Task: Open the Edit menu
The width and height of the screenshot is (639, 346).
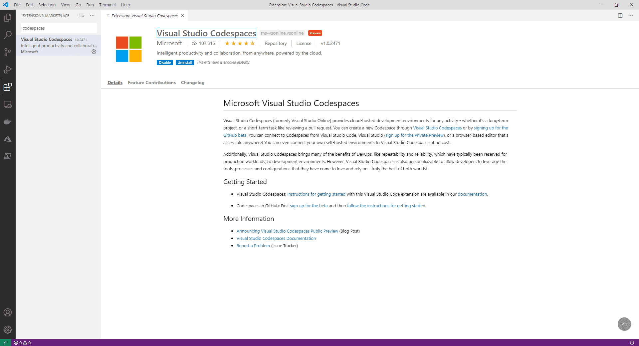Action: coord(29,5)
